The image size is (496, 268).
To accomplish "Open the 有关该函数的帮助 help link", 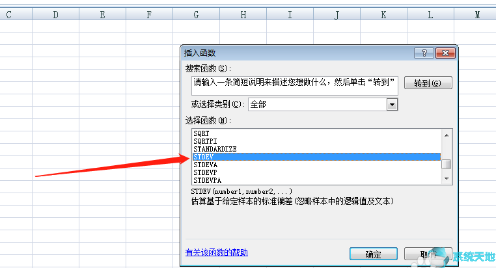I will click(x=216, y=252).
